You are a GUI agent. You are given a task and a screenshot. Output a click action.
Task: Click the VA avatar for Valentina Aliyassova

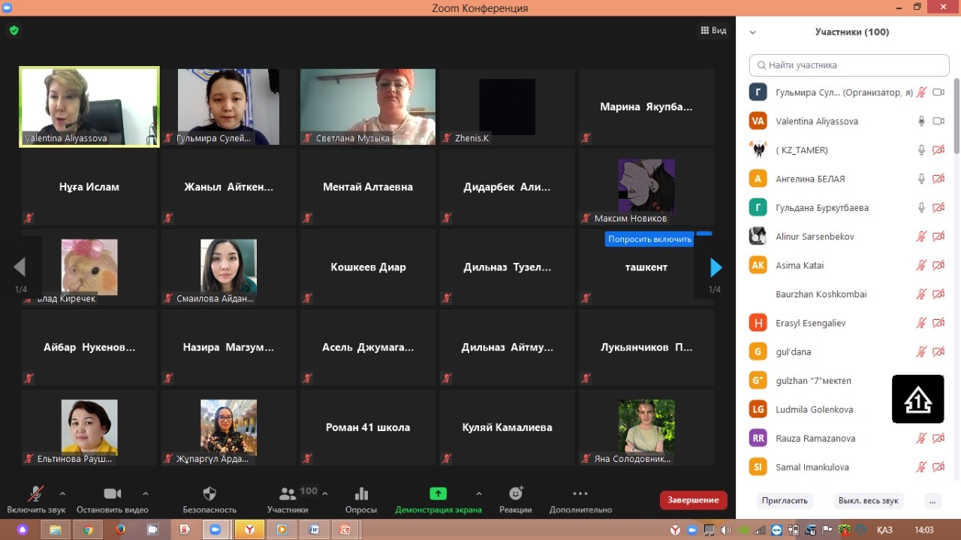click(x=758, y=121)
